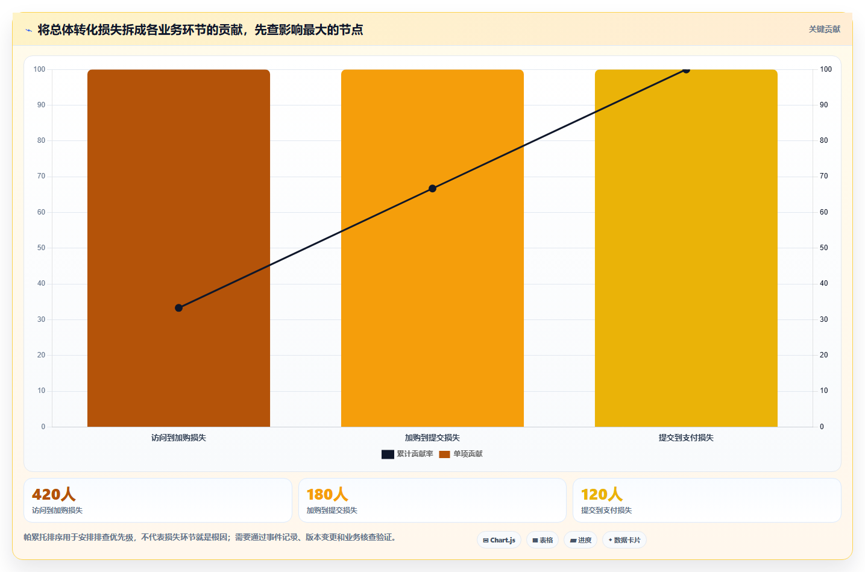The width and height of the screenshot is (865, 572).
Task: Open the 120人 data card
Action: click(x=706, y=500)
